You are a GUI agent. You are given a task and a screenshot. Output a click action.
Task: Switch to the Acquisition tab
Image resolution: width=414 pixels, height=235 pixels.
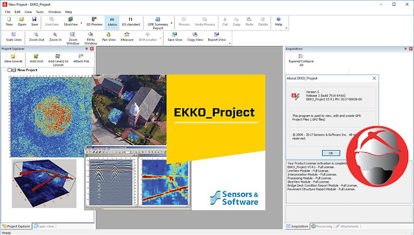(x=298, y=227)
